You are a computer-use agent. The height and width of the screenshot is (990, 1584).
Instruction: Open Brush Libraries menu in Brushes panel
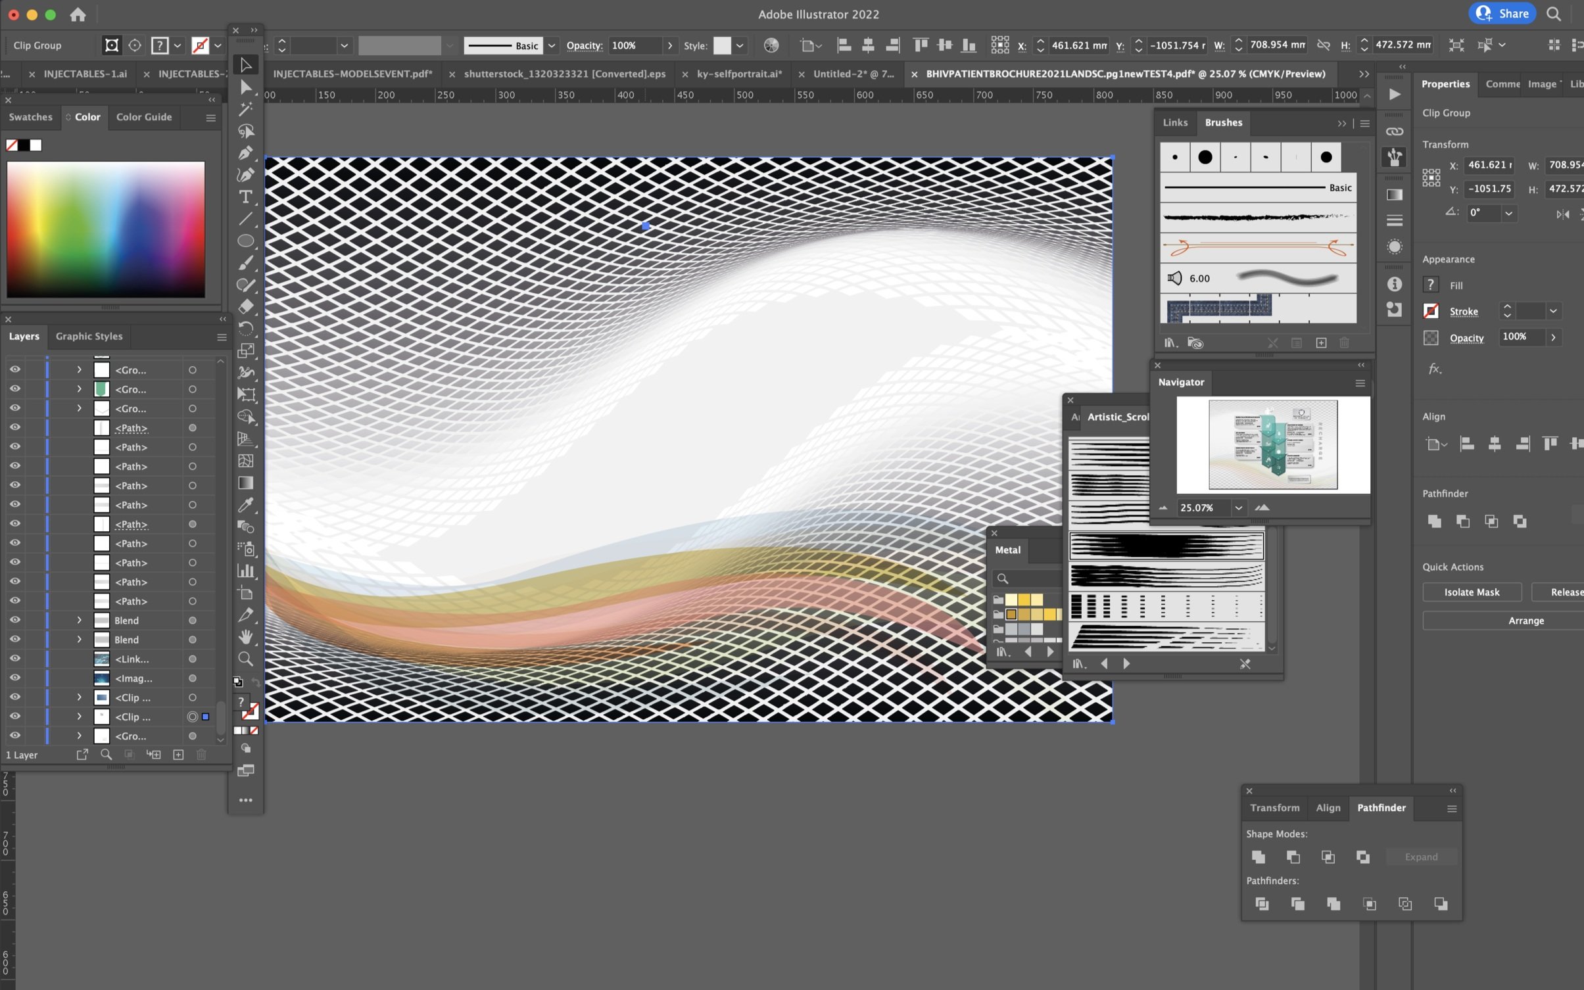pos(1170,342)
